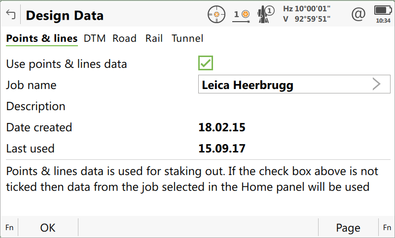Image resolution: width=395 pixels, height=238 pixels.
Task: Tap the left Fn key
Action: (9, 228)
